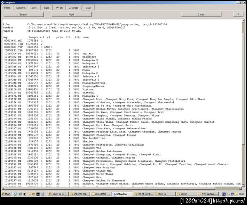Click the Chrome icon in Quick Launch
This screenshot has width=247, height=205.
[33, 194]
